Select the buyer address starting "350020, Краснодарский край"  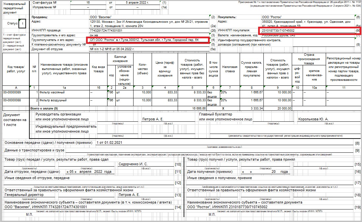pos(307,23)
